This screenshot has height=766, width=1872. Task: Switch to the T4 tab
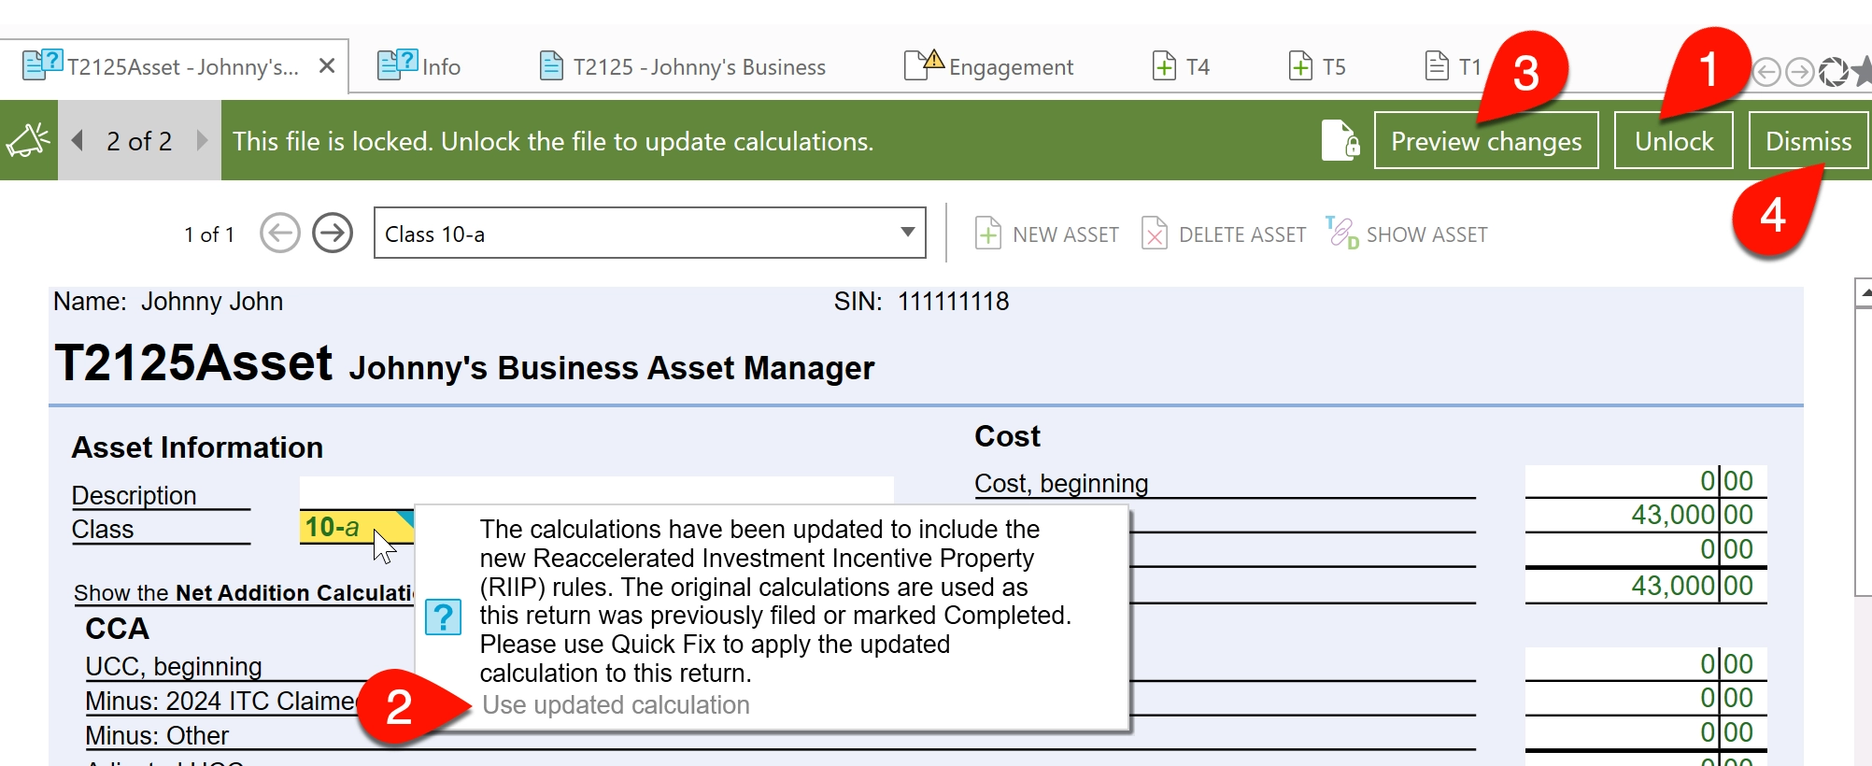click(x=1181, y=66)
